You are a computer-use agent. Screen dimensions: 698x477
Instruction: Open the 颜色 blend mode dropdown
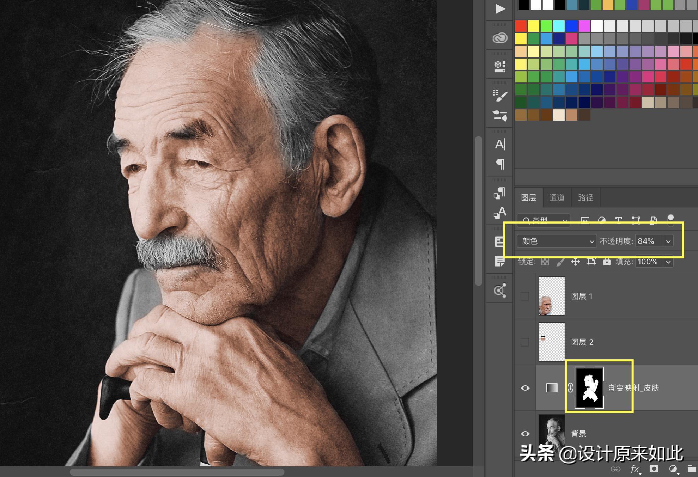click(557, 241)
